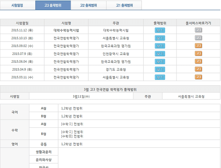Click the 국어 subject cell
Viewport: 221px width, 168px height.
pos(15,112)
